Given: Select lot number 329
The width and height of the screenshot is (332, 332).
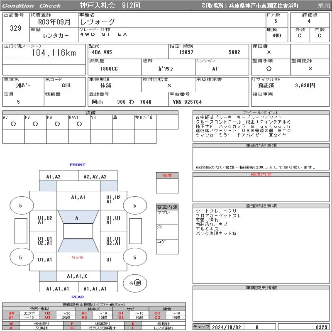Looking at the screenshot, I should pyautogui.click(x=16, y=28).
